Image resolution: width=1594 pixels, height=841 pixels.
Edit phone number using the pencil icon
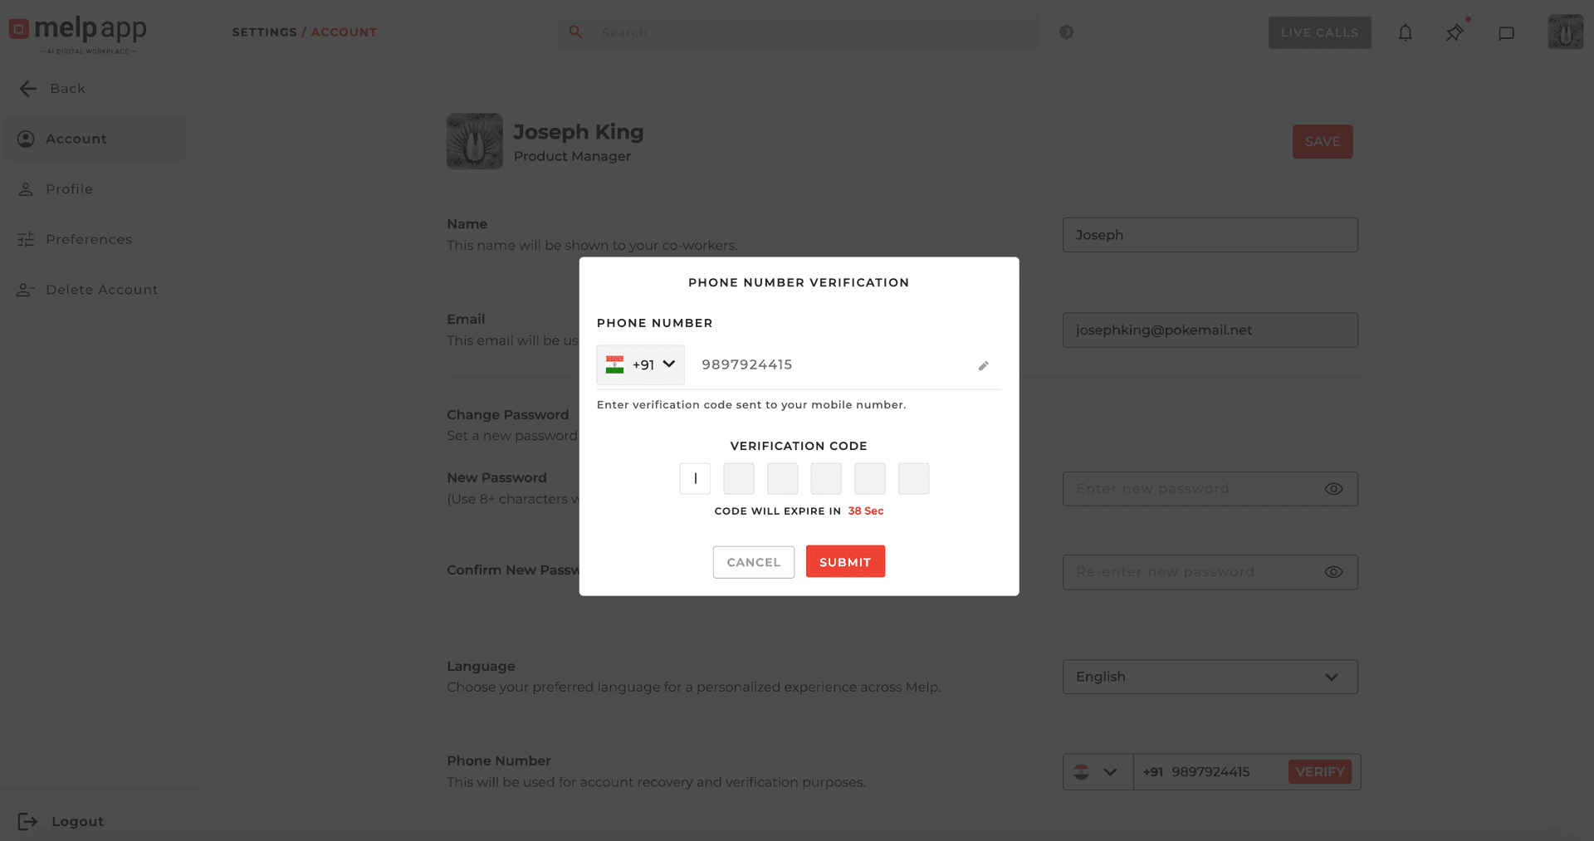click(983, 365)
